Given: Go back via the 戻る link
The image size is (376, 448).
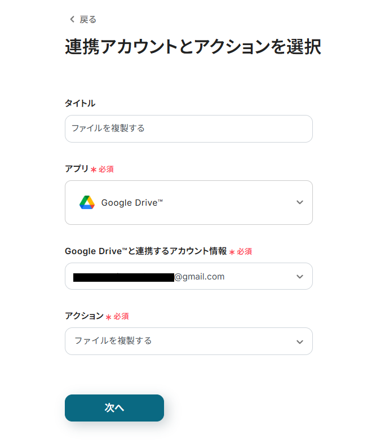Looking at the screenshot, I should [x=87, y=20].
